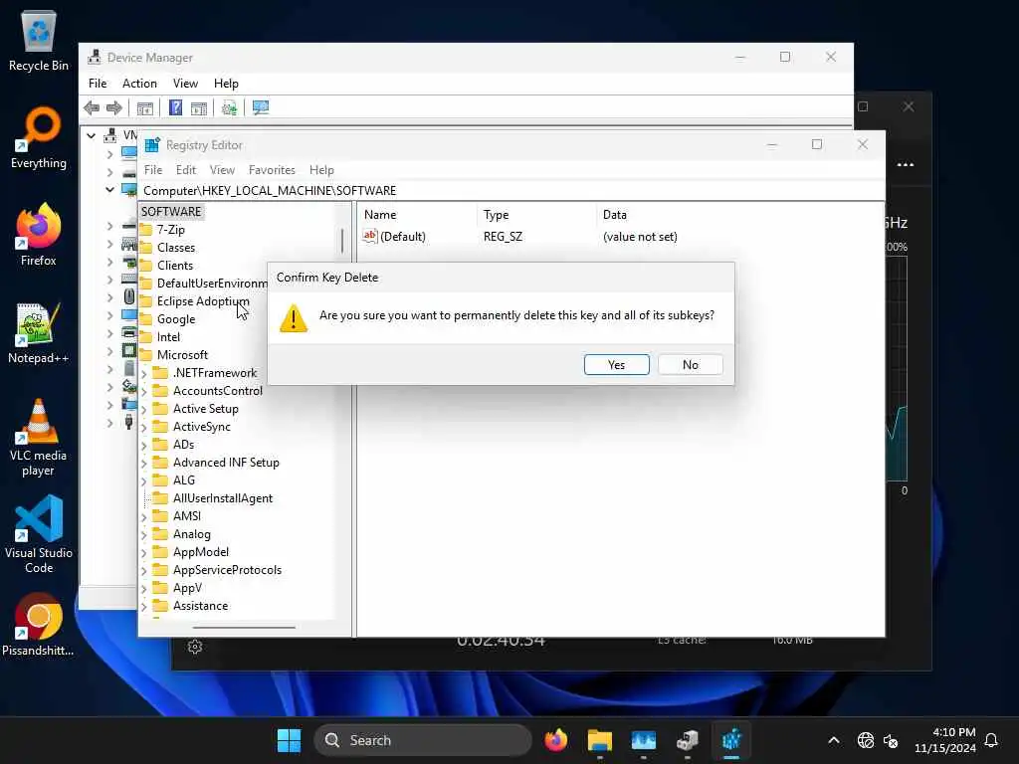Viewport: 1019px width, 764px height.
Task: Open the Registry Editor Help menu
Action: coord(321,169)
